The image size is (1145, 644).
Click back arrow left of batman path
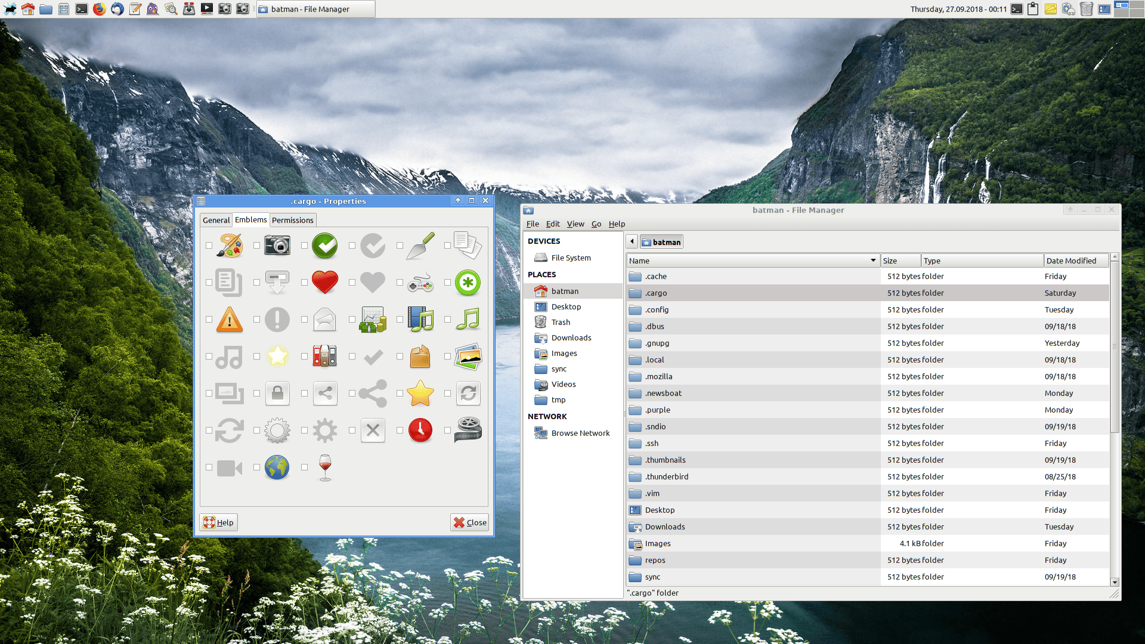pos(632,241)
